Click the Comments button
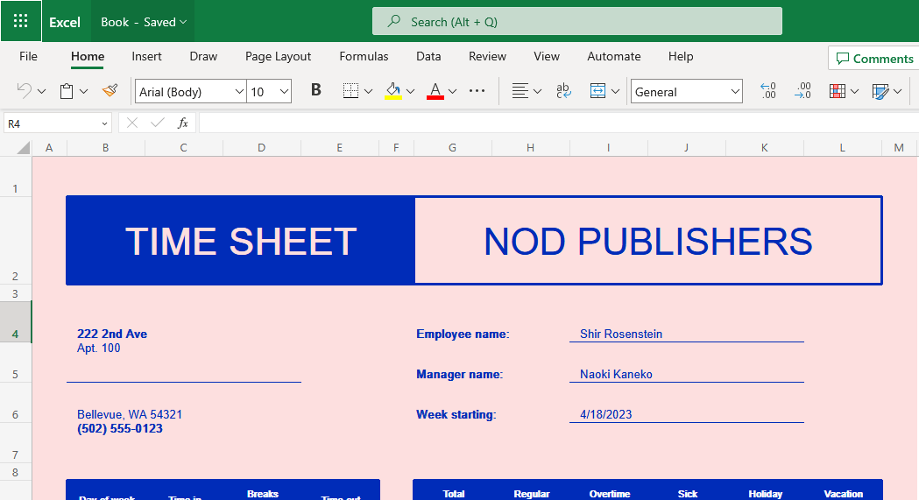 tap(873, 59)
